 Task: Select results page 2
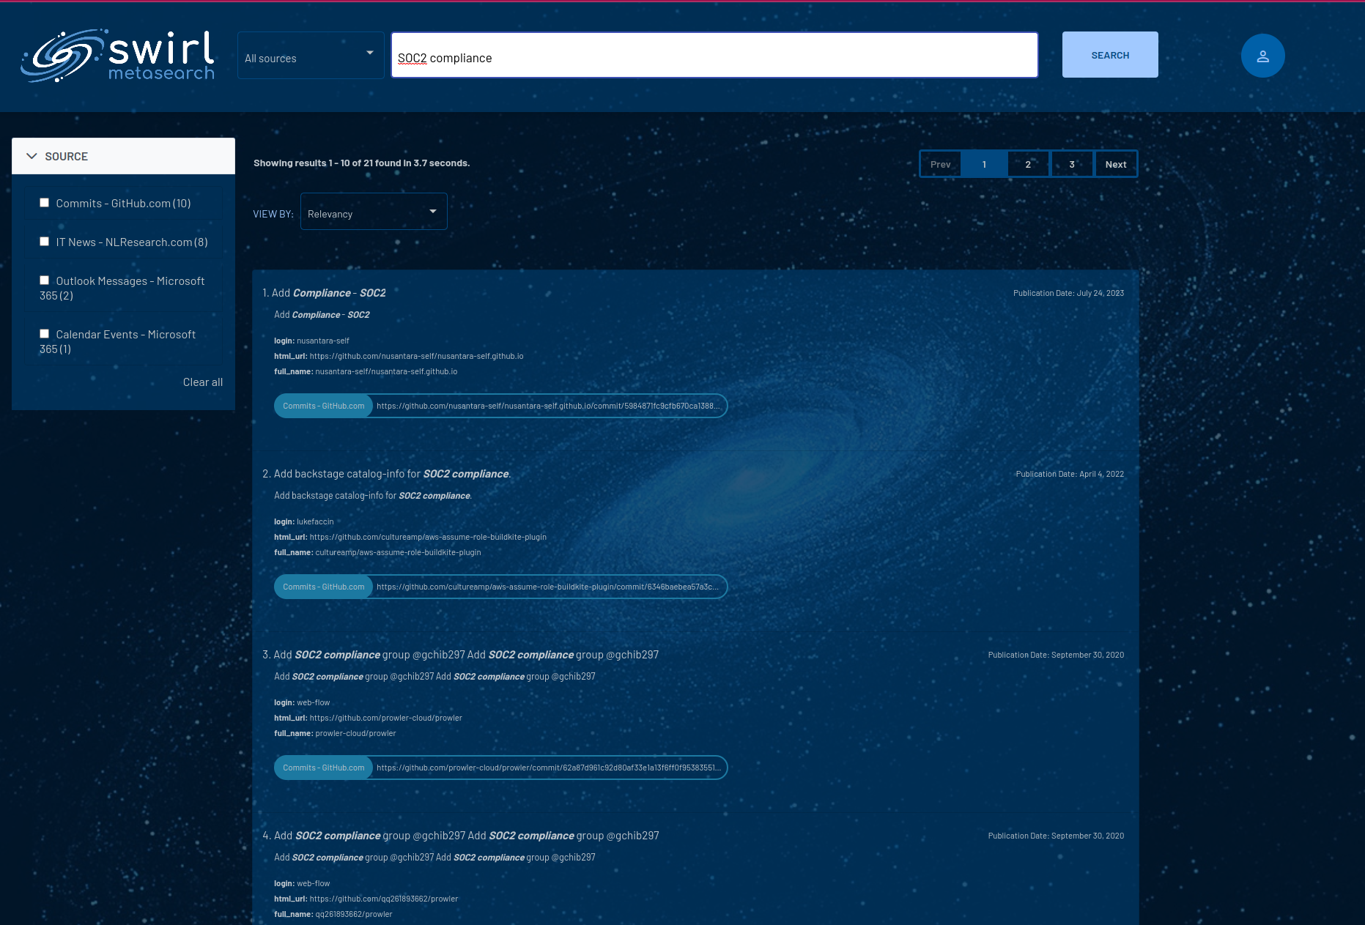(x=1028, y=164)
